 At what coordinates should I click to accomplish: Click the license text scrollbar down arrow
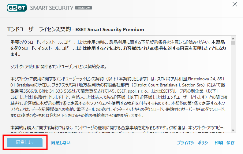(x=233, y=130)
